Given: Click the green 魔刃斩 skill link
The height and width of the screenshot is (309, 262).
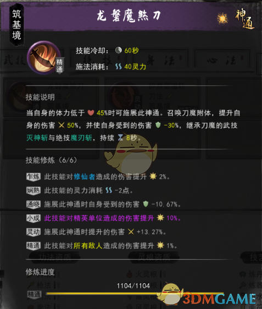Looking at the screenshot, I should pos(81,138).
